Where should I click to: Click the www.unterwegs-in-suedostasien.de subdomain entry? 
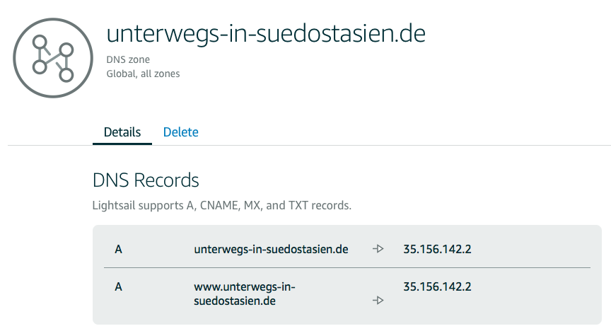244,294
